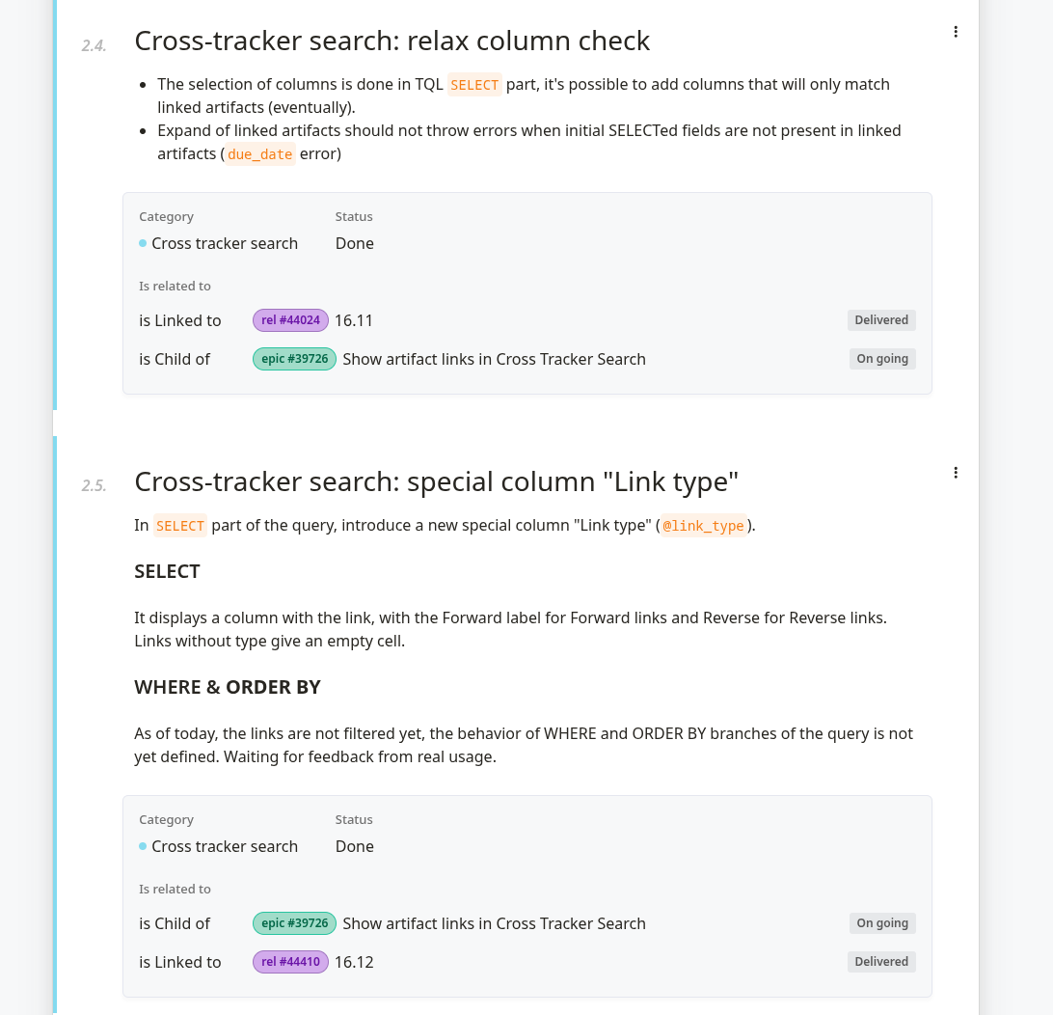
Task: Open epic #39726 badge in section 2.4
Action: click(x=294, y=359)
